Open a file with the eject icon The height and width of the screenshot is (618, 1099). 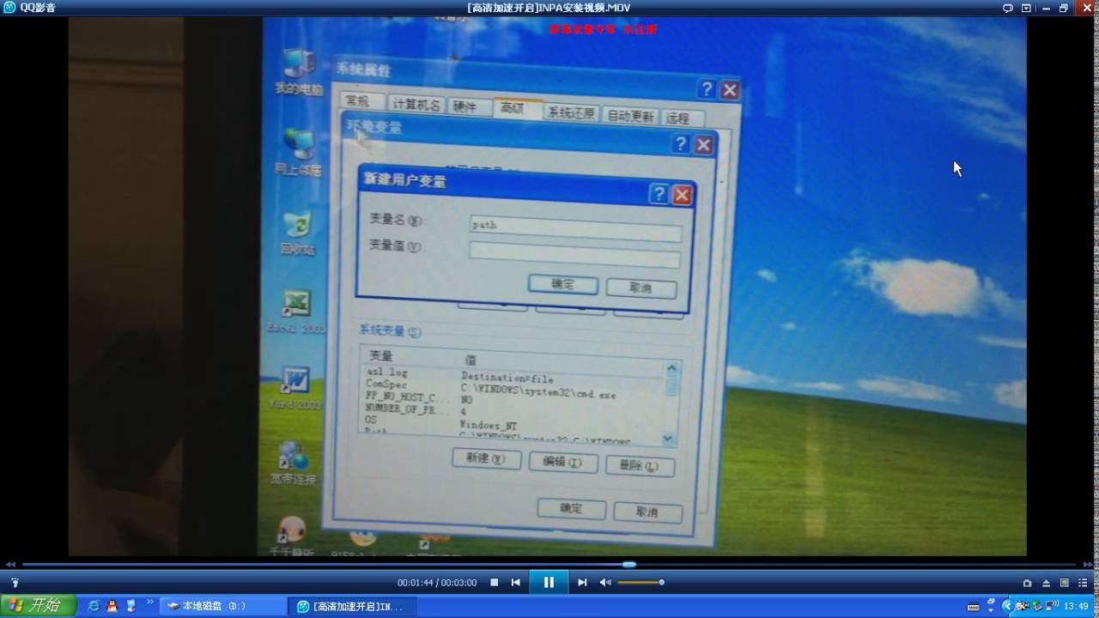(x=1046, y=583)
